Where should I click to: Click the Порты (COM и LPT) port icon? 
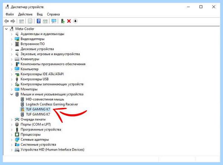17,124
